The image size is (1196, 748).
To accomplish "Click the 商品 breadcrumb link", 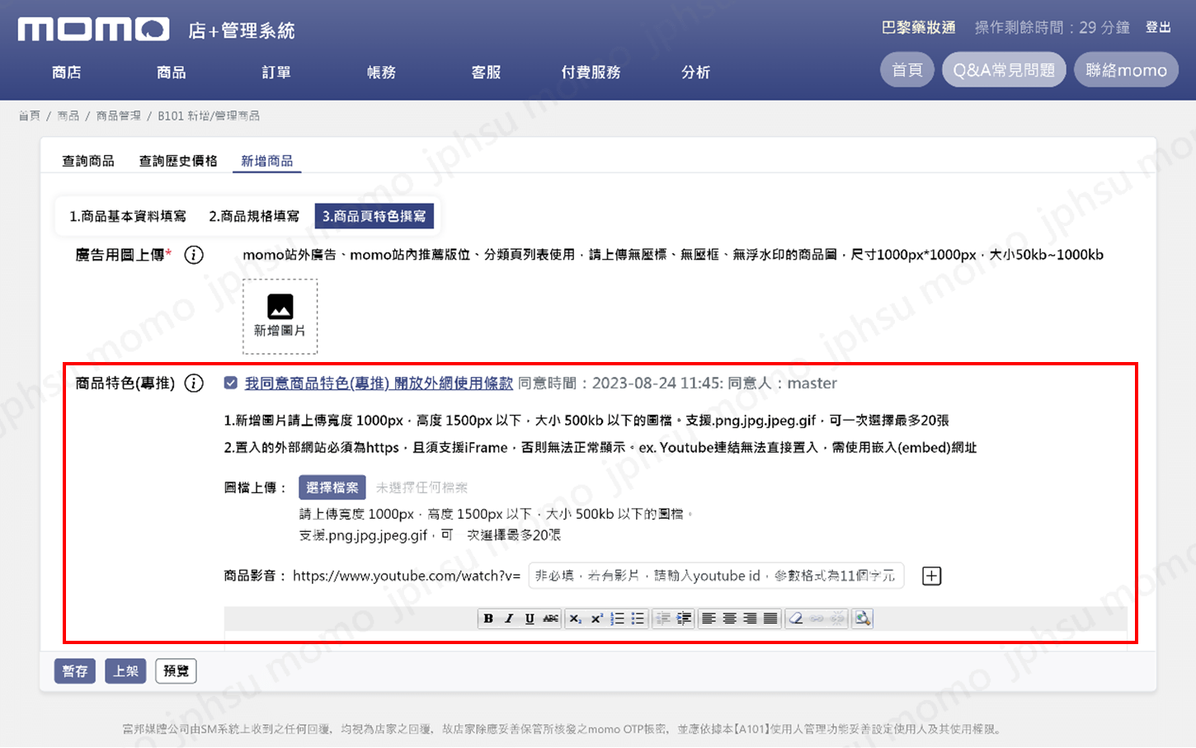I will click(68, 115).
